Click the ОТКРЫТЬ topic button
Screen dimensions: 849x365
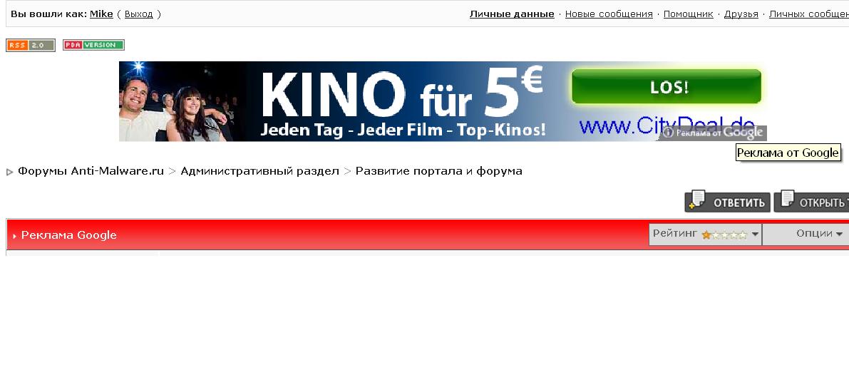tap(811, 201)
